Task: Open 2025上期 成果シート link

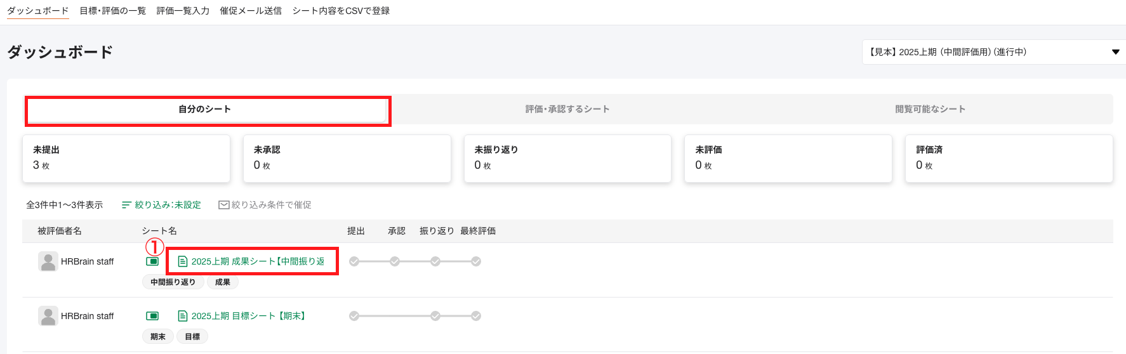Action: point(257,261)
